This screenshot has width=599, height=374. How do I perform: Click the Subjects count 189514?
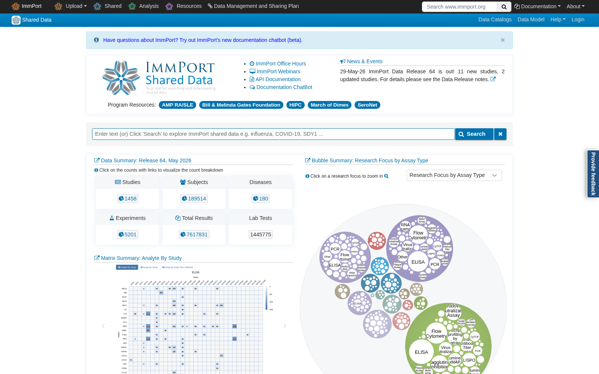tap(194, 199)
